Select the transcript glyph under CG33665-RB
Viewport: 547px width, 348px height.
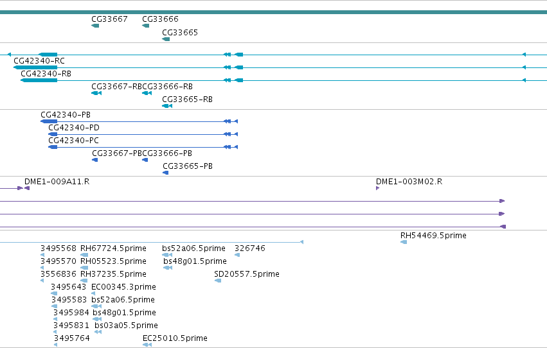[167, 106]
